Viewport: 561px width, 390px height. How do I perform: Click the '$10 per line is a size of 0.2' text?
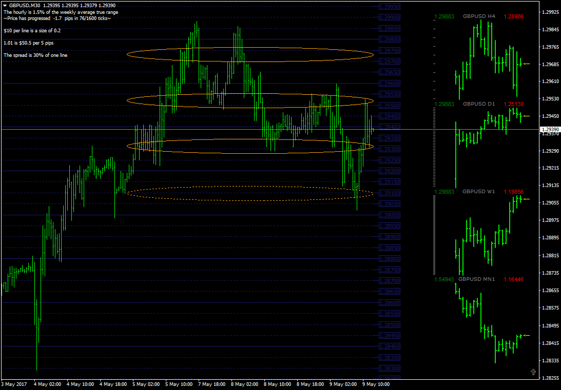point(32,31)
